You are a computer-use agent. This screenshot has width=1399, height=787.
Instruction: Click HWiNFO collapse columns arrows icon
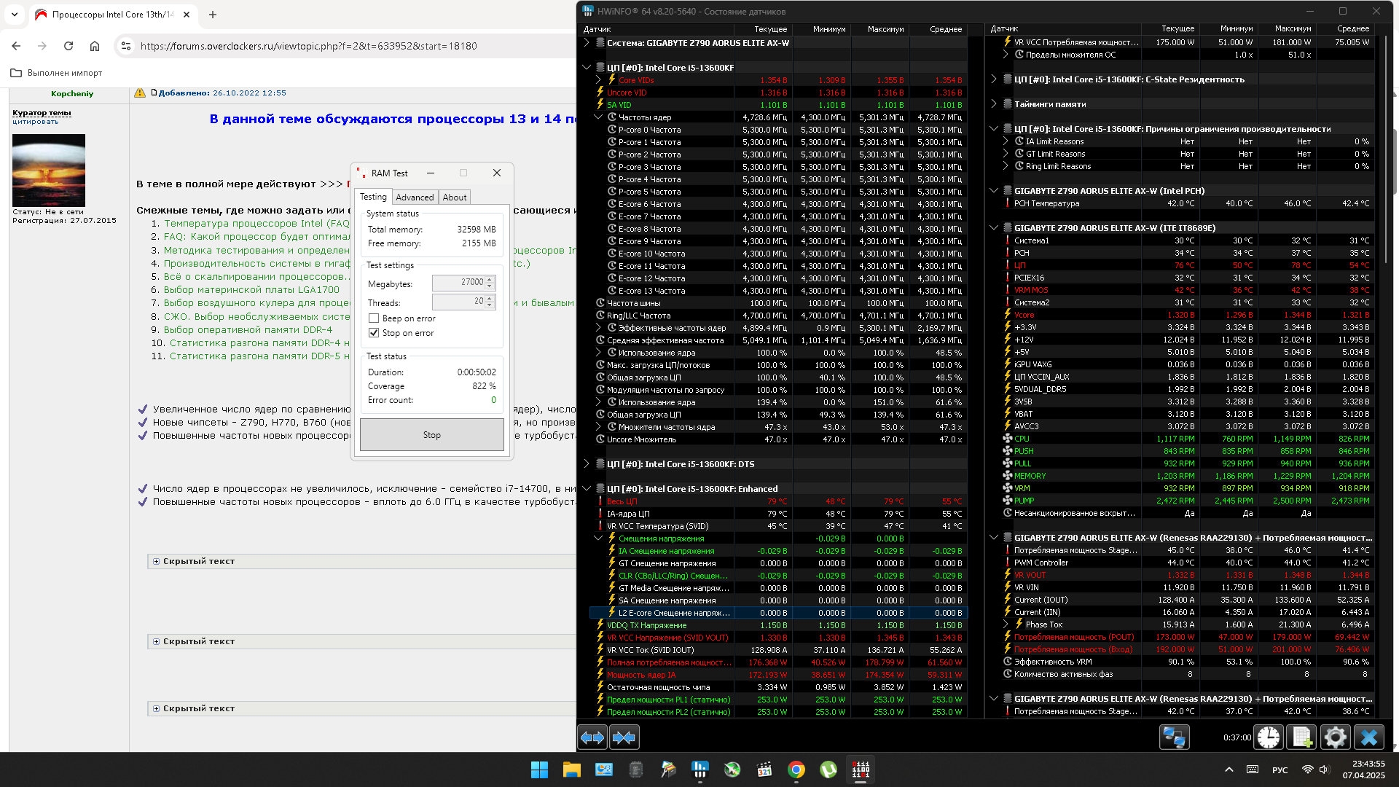coord(624,737)
